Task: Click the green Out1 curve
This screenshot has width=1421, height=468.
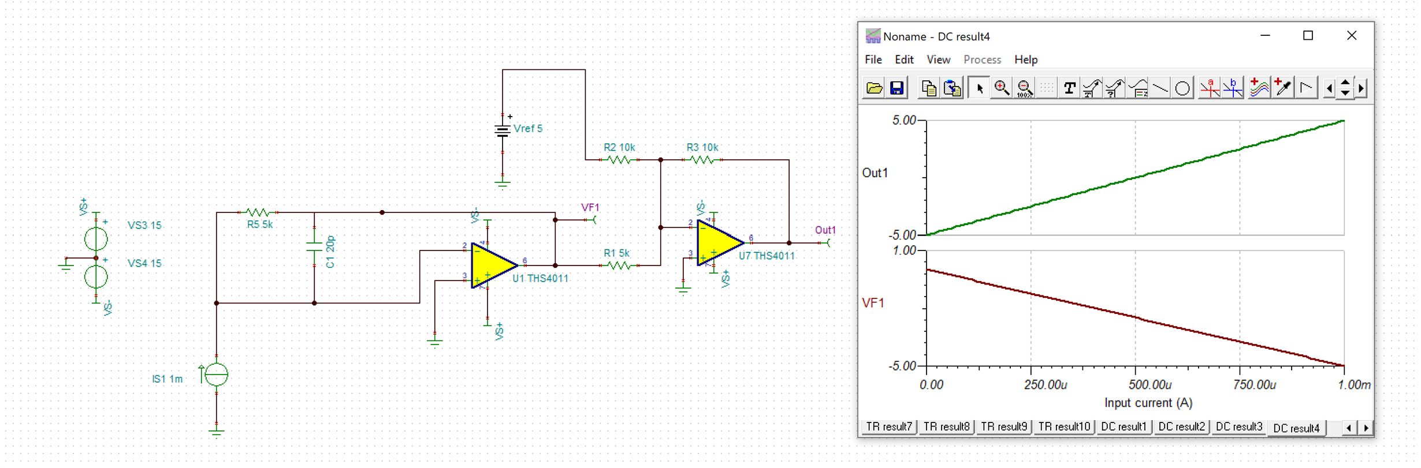Action: 1135,177
